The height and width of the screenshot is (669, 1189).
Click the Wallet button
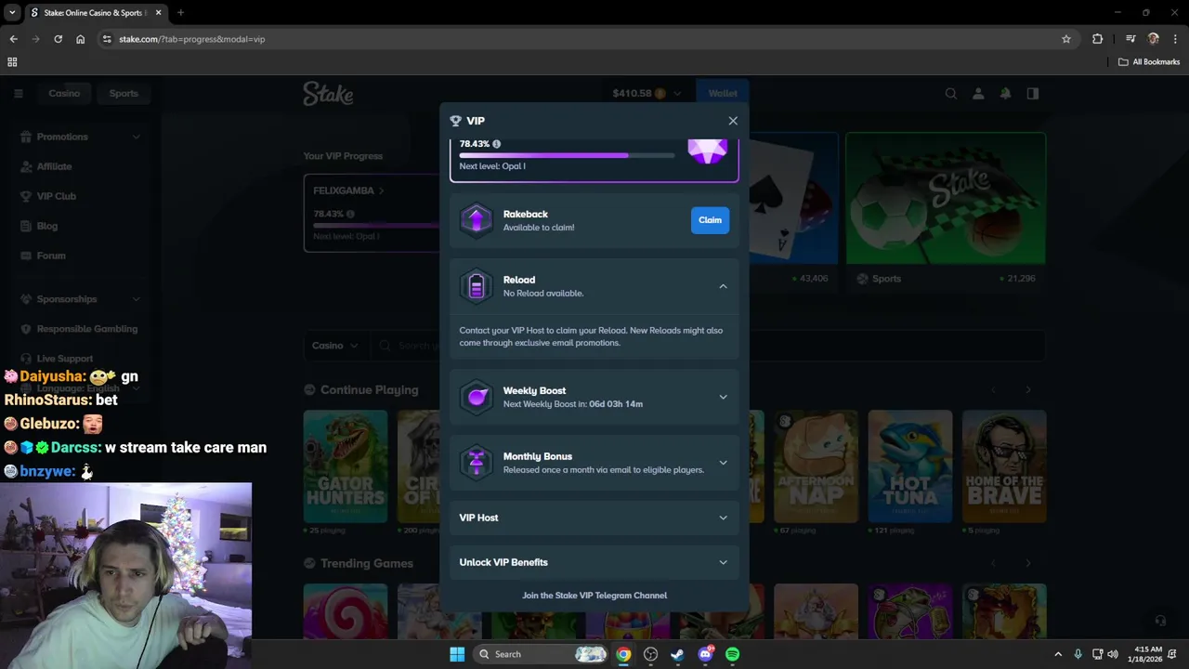[723, 93]
